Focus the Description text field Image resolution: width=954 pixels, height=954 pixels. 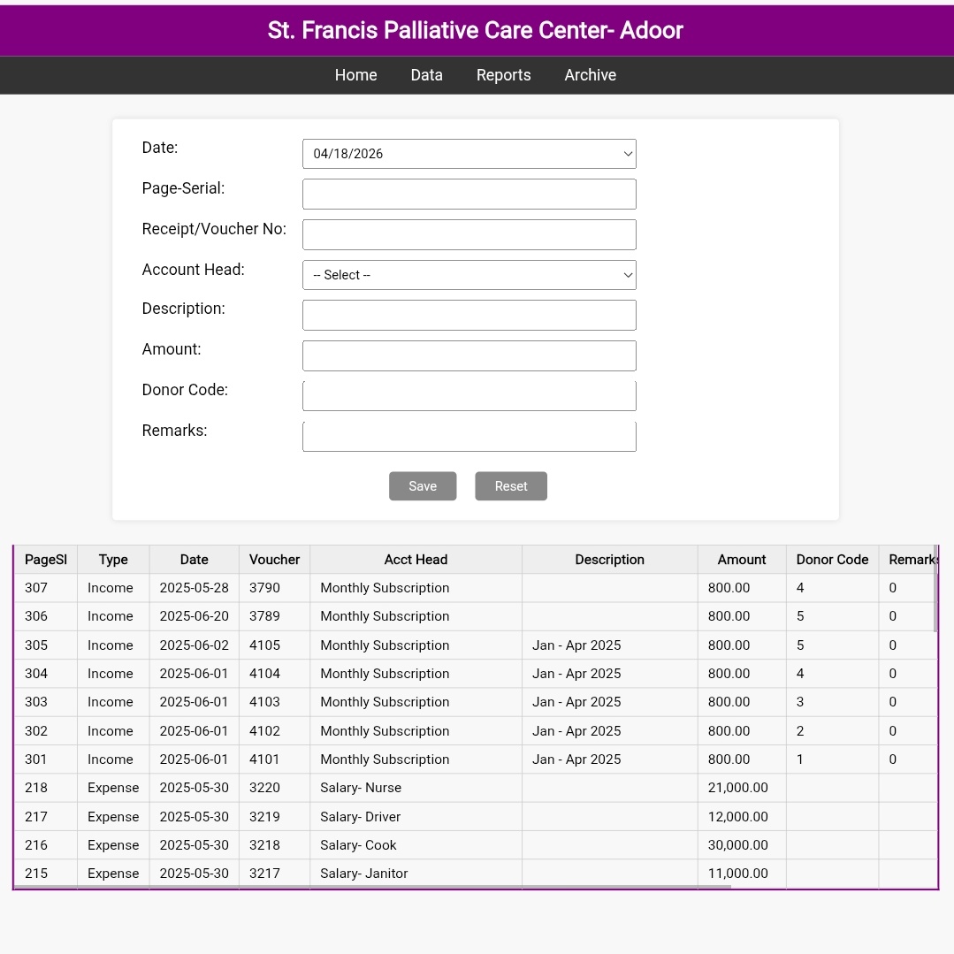469,315
